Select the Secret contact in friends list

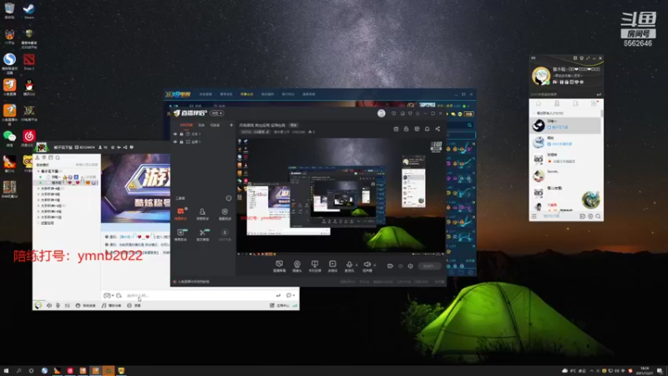pos(566,175)
